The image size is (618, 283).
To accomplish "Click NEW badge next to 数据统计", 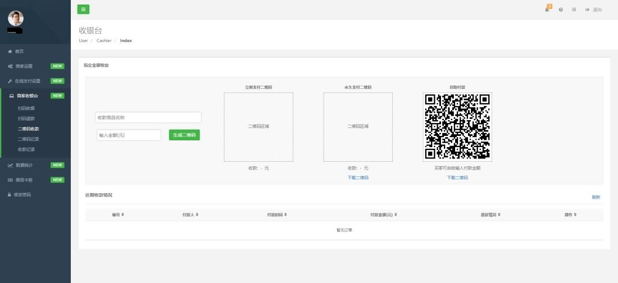I will (x=57, y=165).
